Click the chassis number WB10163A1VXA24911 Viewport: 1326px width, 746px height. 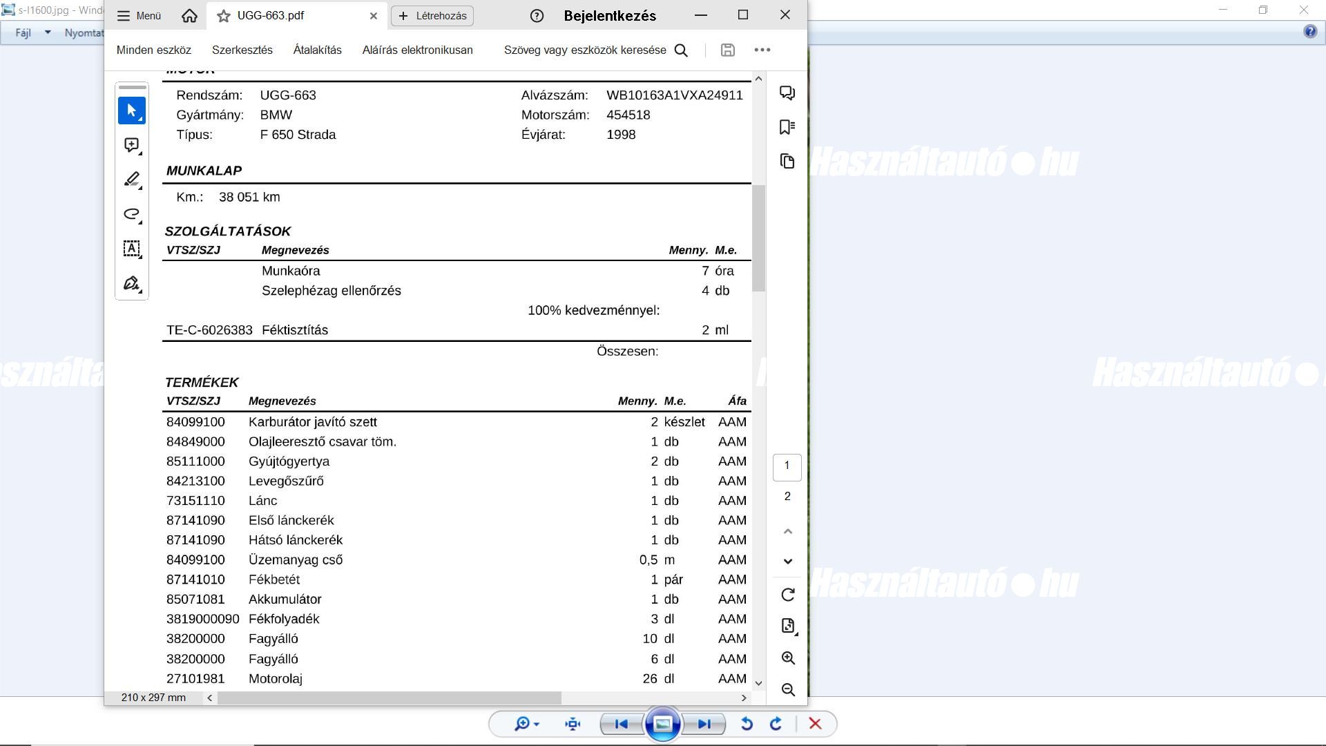pyautogui.click(x=675, y=95)
